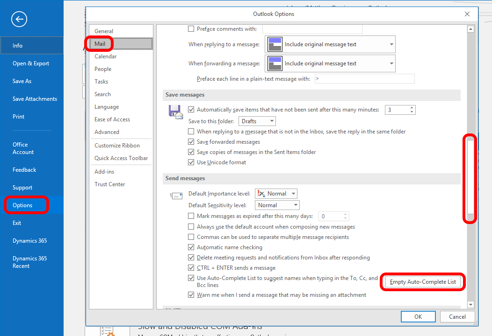Select Calendar in the options category list

[x=106, y=56]
